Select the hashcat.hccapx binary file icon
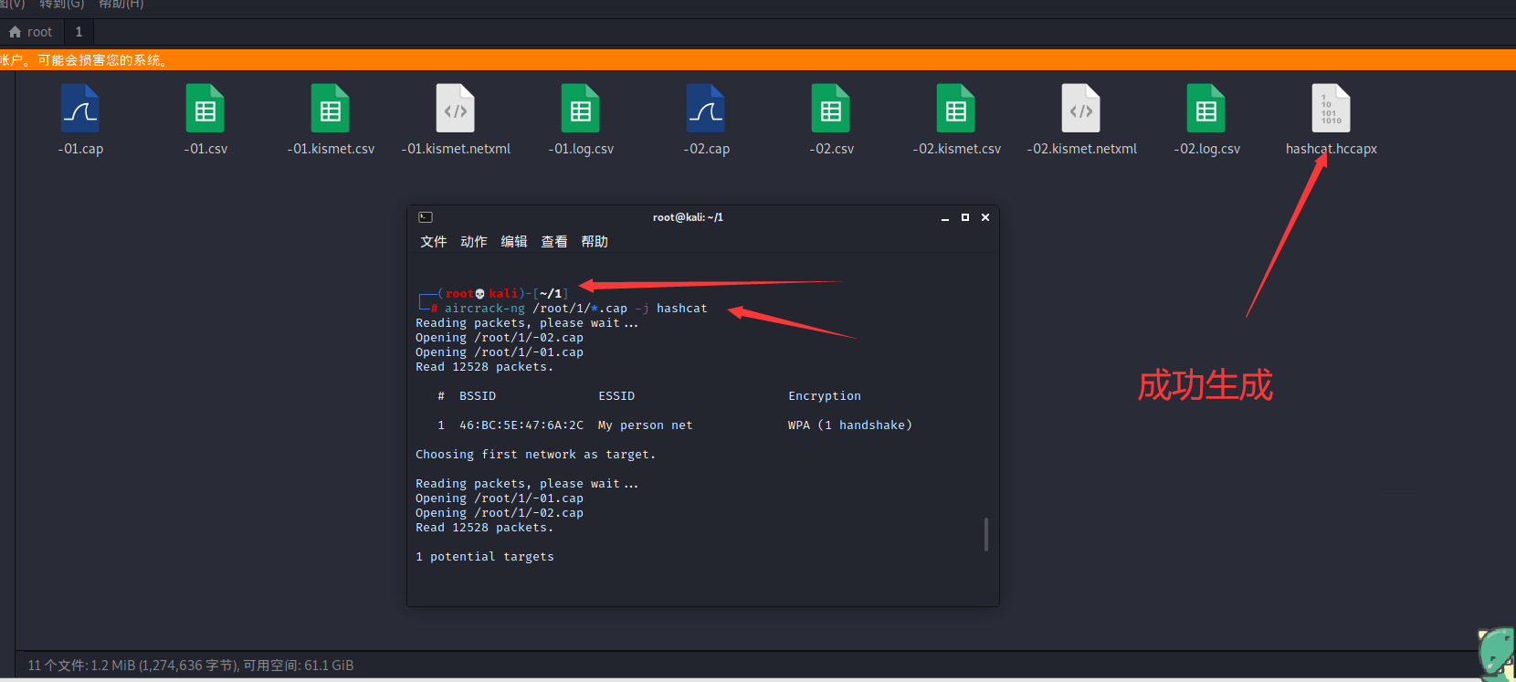Image resolution: width=1516 pixels, height=682 pixels. click(x=1332, y=109)
